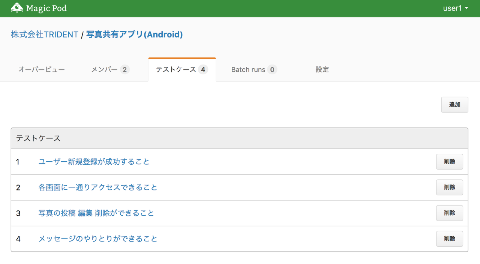Image resolution: width=480 pixels, height=264 pixels.
Task: Click the Magic Pod UFO logo icon
Action: click(16, 8)
